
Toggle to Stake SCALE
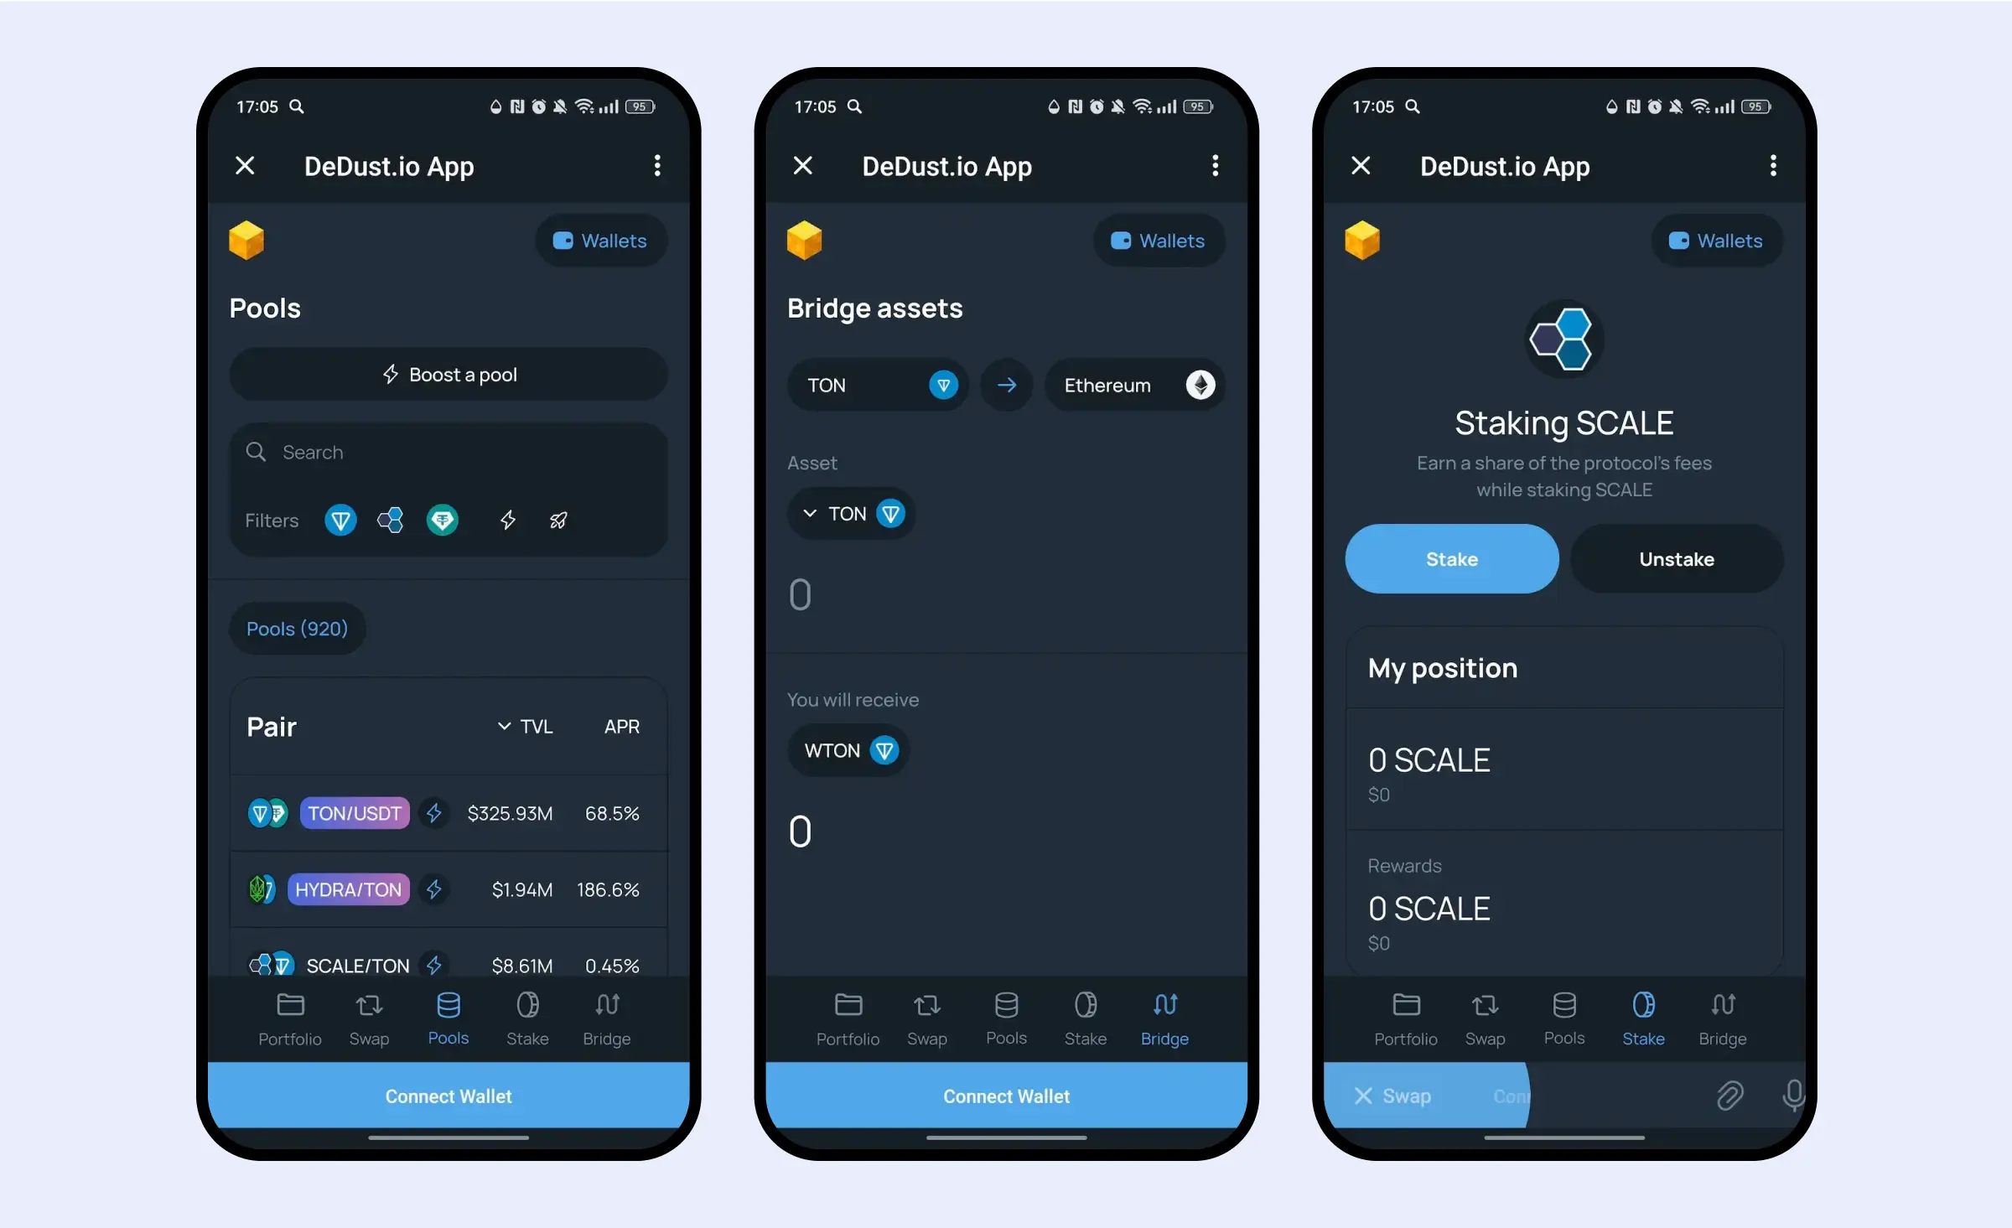click(1451, 557)
